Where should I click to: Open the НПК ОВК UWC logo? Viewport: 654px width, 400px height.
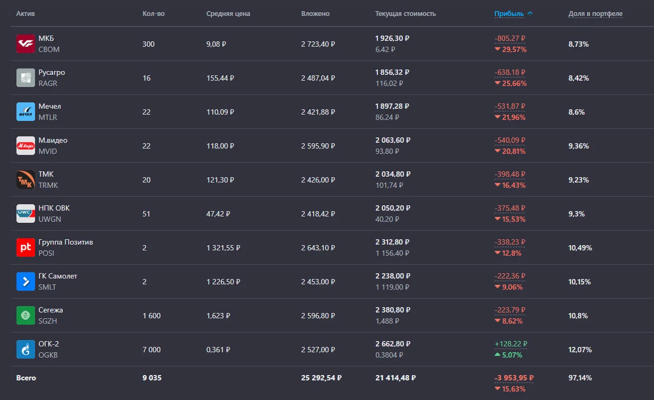[25, 214]
